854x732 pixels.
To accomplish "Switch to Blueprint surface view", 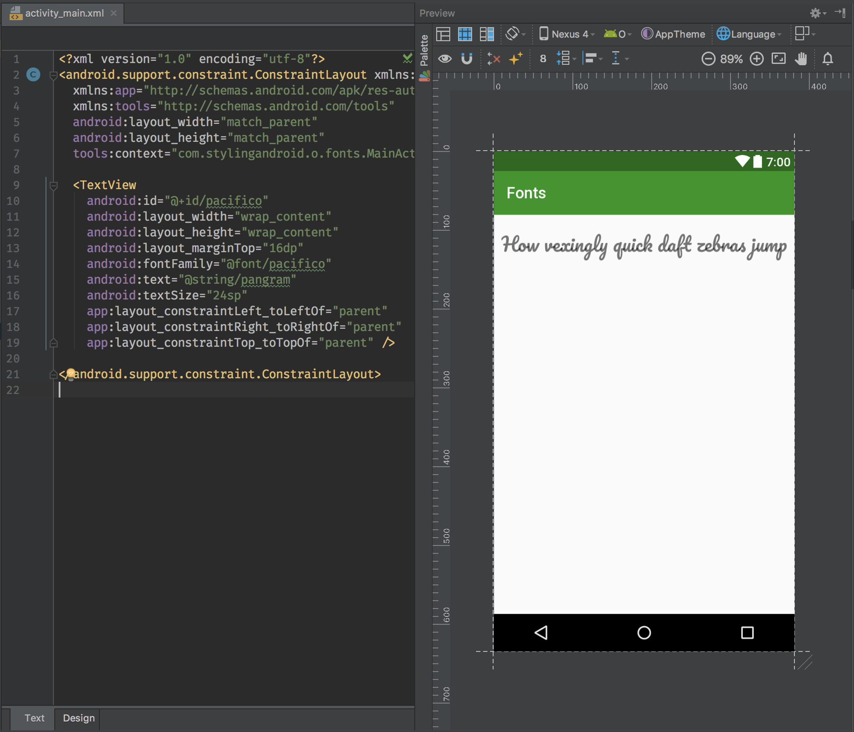I will pyautogui.click(x=465, y=34).
